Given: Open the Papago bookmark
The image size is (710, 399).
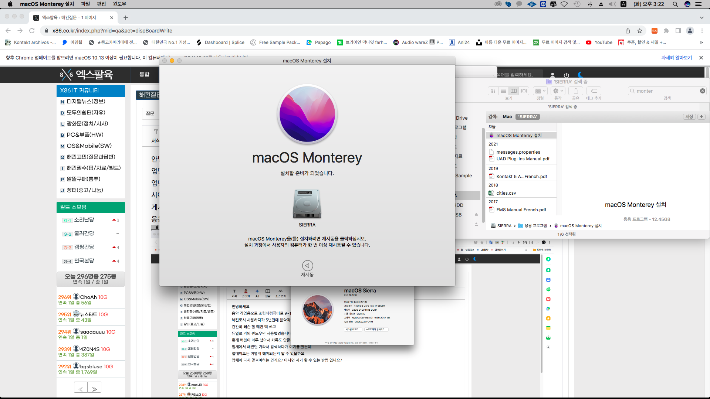Looking at the screenshot, I should (318, 42).
